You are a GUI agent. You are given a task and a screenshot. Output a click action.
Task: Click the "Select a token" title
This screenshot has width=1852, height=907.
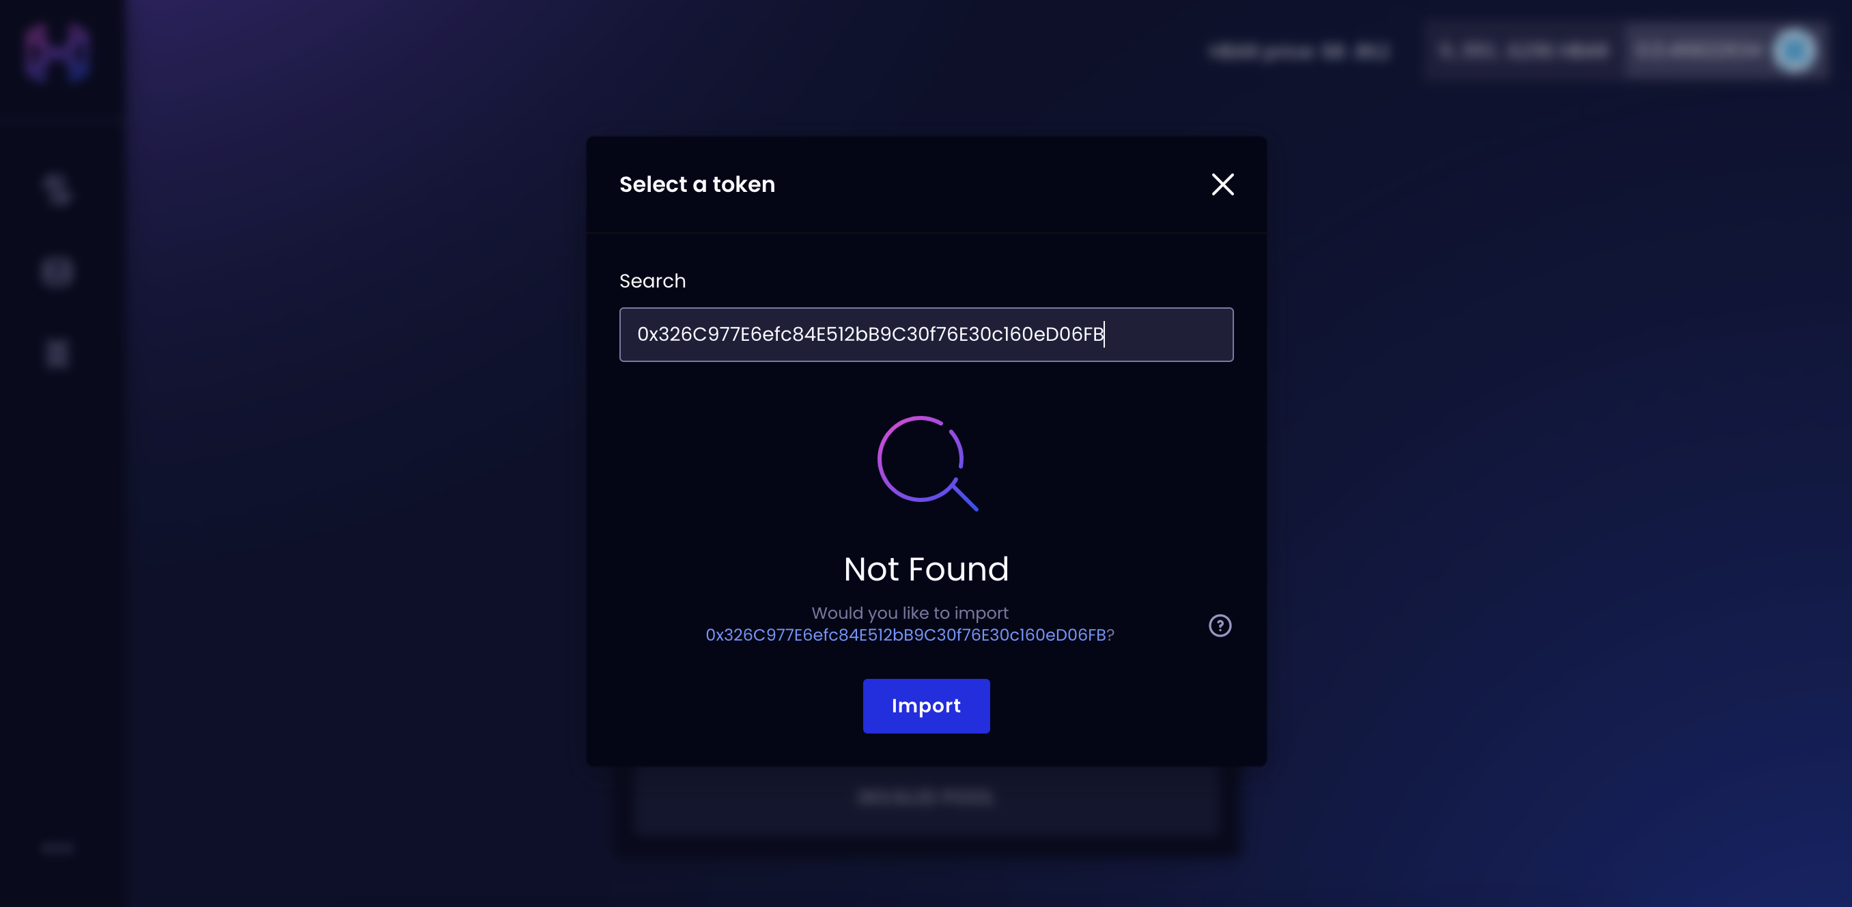697,185
